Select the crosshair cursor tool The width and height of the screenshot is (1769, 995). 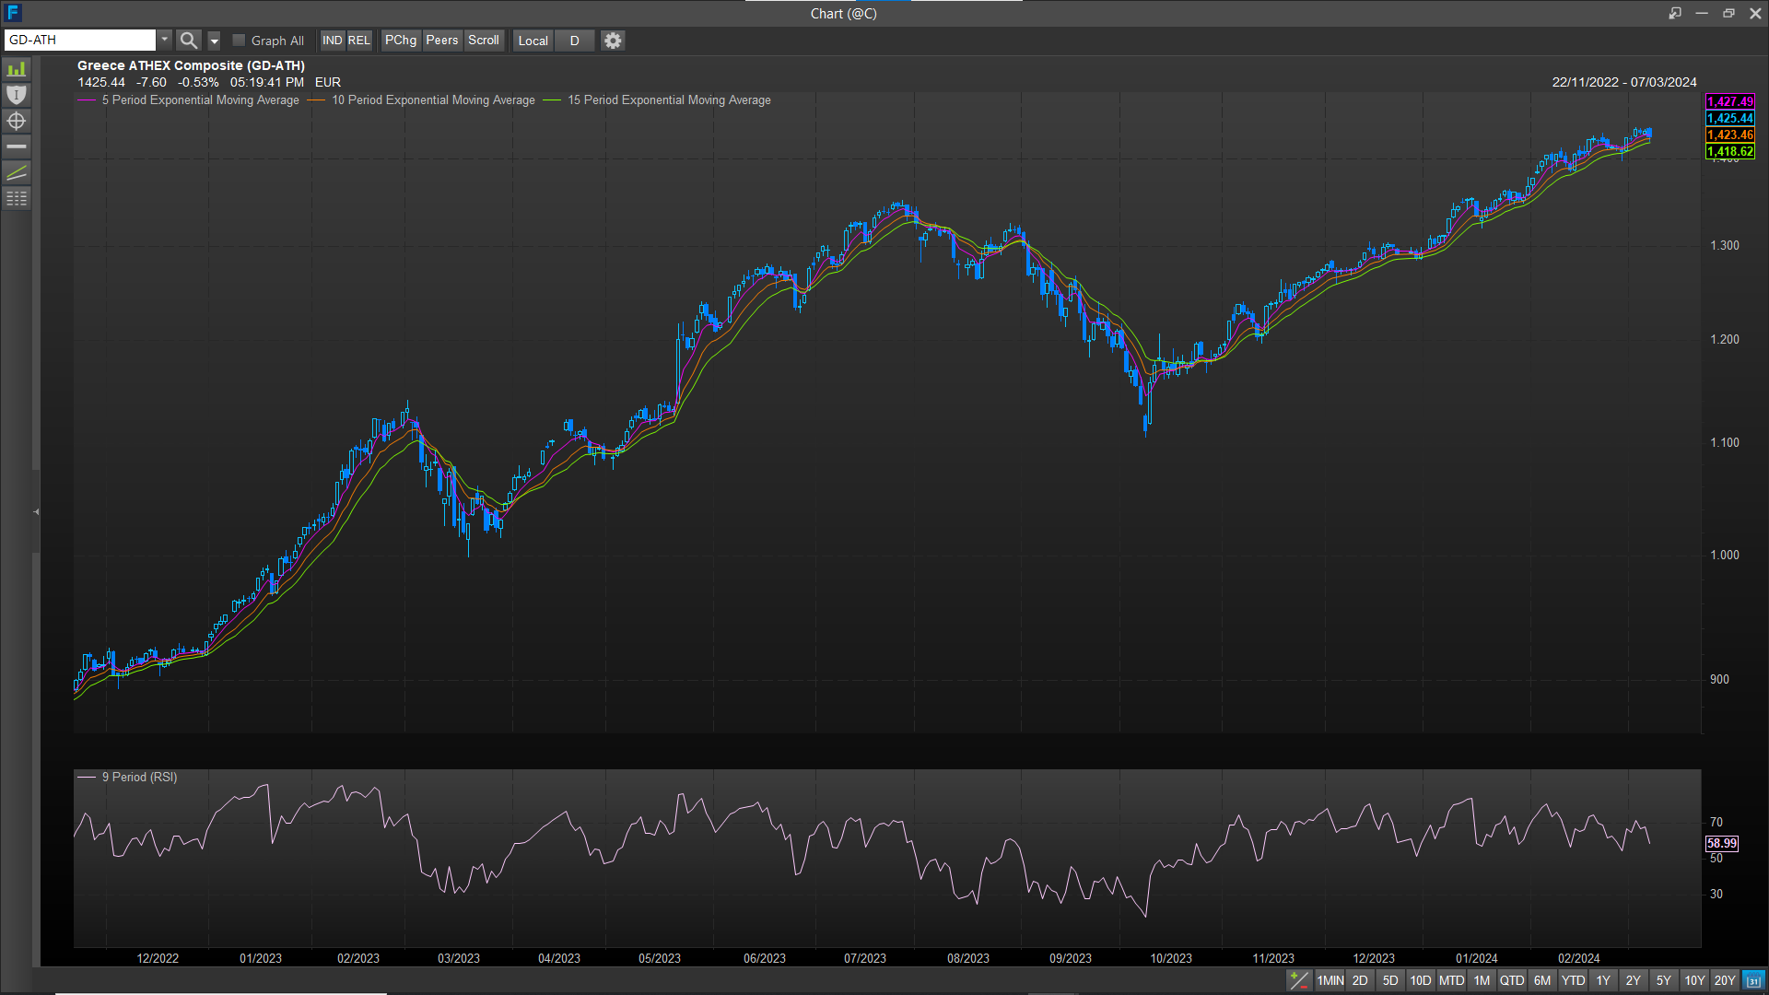click(x=17, y=121)
